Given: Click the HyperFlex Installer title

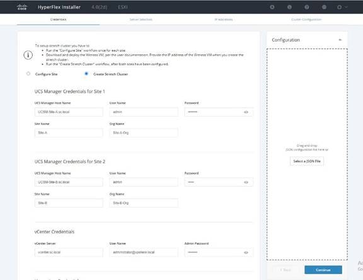Looking at the screenshot, I should [x=59, y=7].
